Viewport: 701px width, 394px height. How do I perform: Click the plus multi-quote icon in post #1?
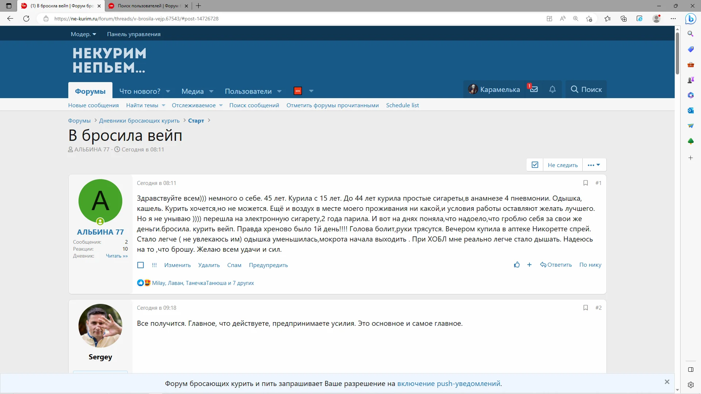point(529,265)
